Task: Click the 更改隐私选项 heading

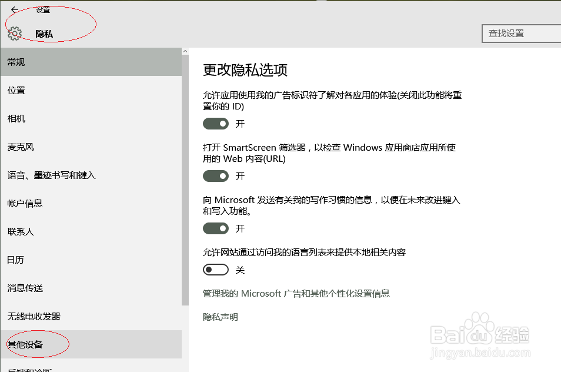Action: pos(245,70)
